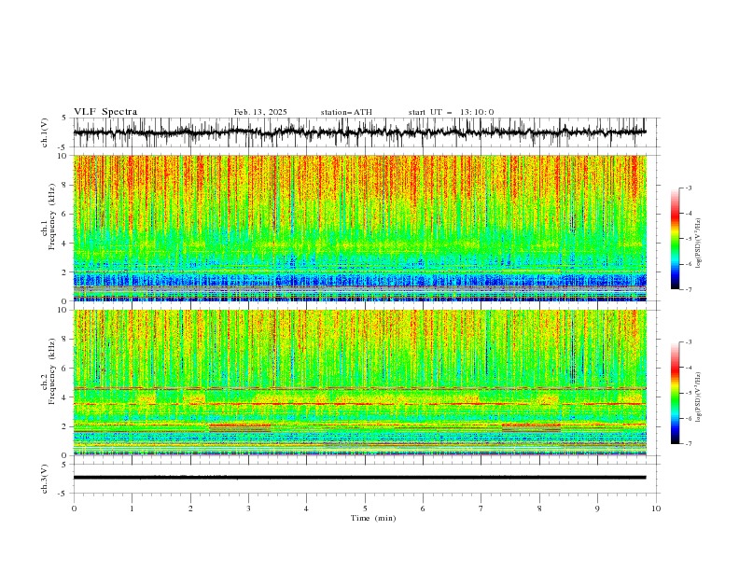
Task: Click the ch.2 spectrogram color bar
Action: point(675,393)
